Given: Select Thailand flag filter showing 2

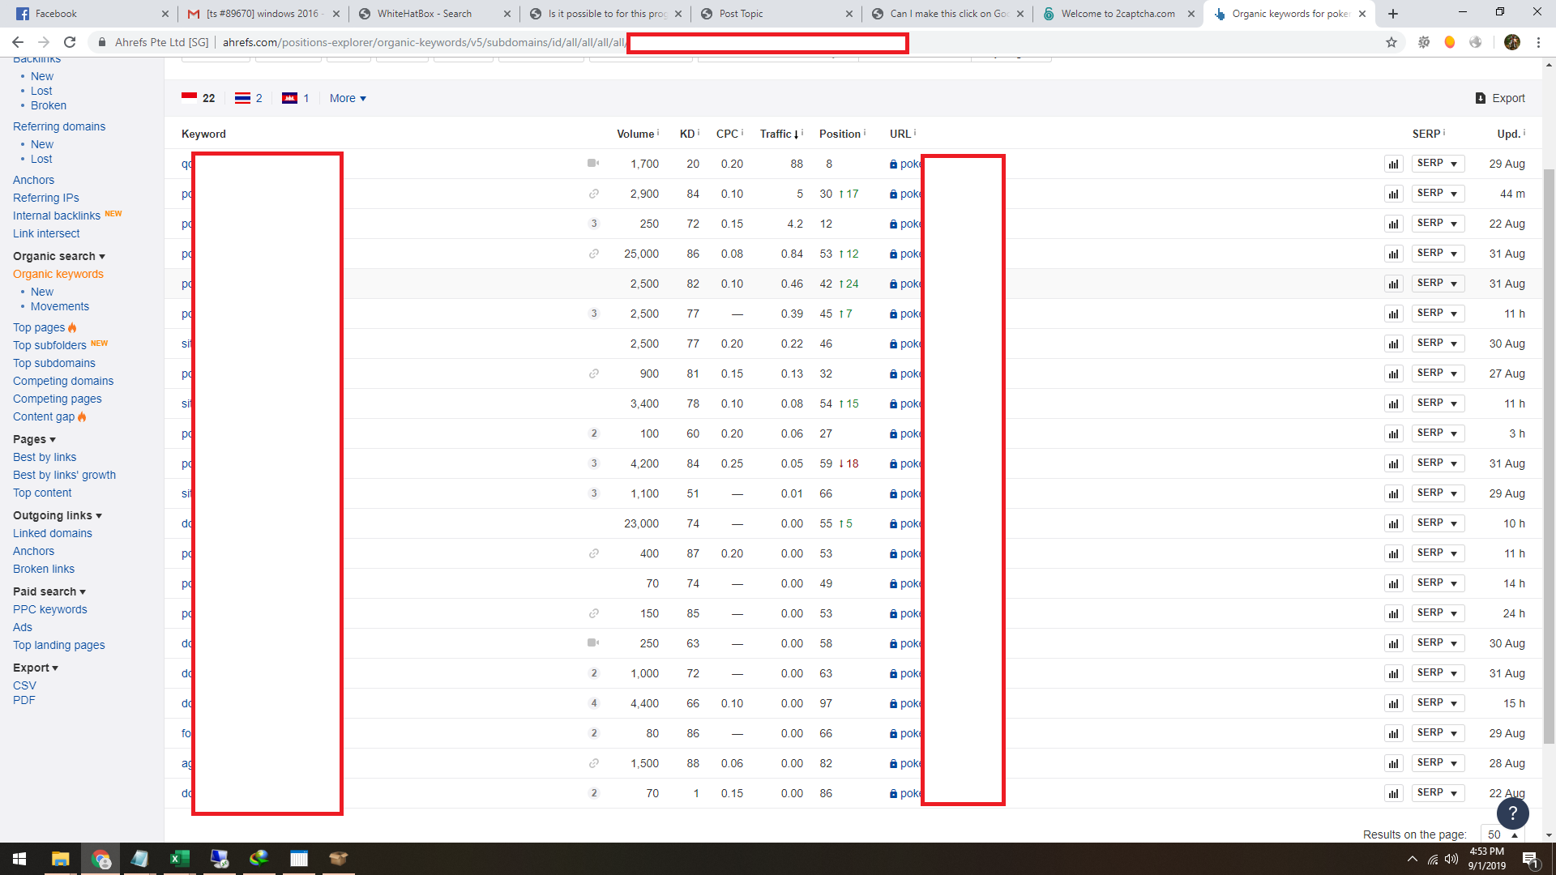Looking at the screenshot, I should (248, 98).
